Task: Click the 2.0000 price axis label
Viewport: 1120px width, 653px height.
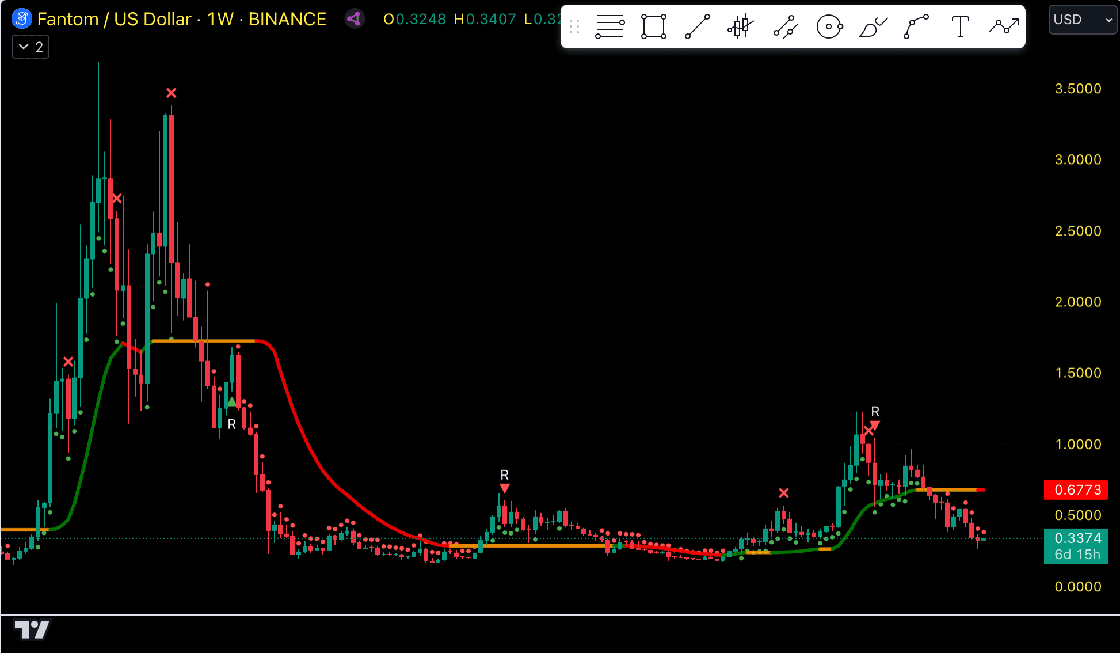Action: (x=1077, y=302)
